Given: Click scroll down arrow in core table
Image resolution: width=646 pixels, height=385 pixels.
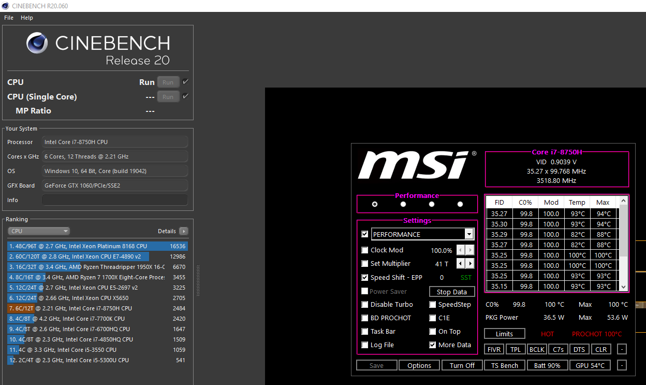Looking at the screenshot, I should click(x=623, y=287).
